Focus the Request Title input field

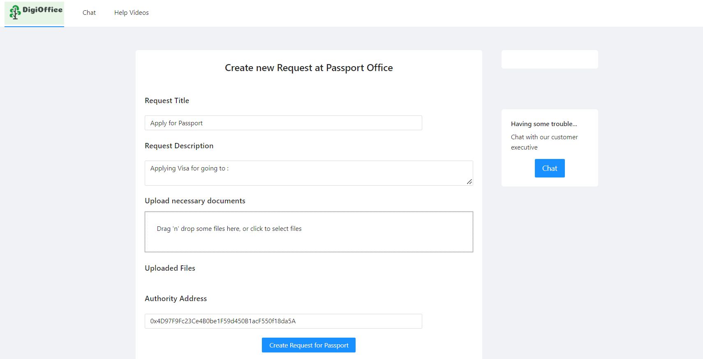pos(283,123)
